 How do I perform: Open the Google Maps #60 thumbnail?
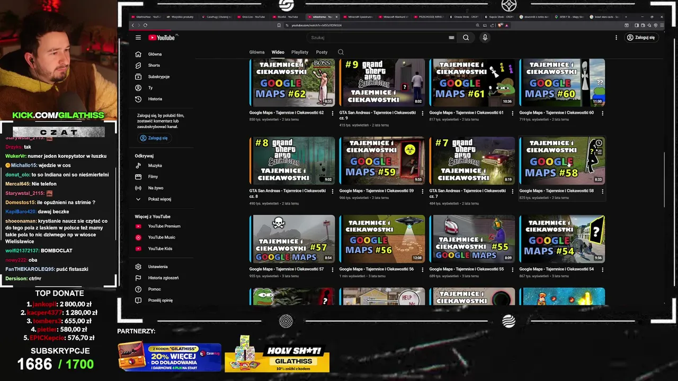point(562,83)
